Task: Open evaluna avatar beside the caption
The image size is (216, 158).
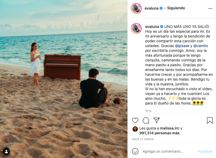Action: (x=136, y=28)
